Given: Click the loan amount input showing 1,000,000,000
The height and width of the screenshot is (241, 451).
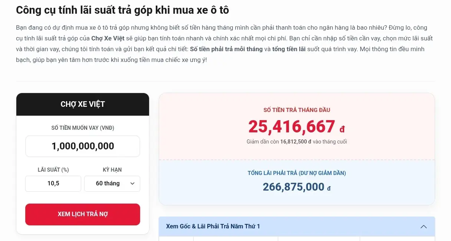Looking at the screenshot, I should coord(82,146).
